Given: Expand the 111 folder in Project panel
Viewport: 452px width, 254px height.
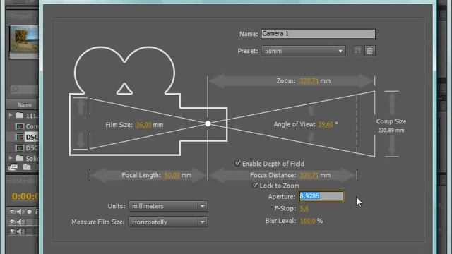Looking at the screenshot, I should 11,115.
